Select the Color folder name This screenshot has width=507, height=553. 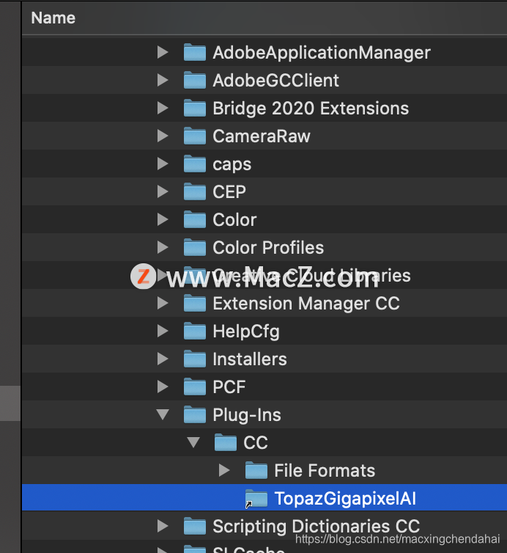234,220
